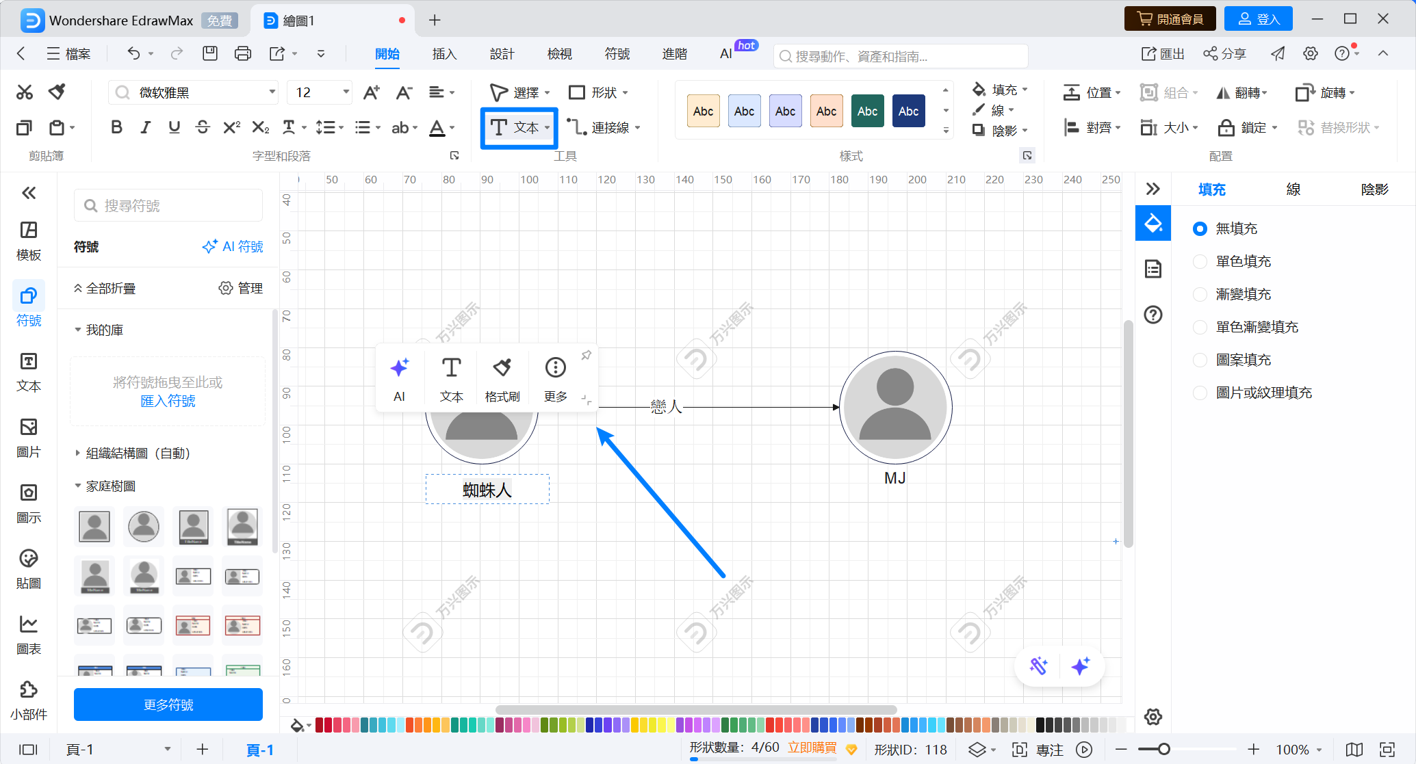Pick the dark navy Abc style swatch
The height and width of the screenshot is (764, 1416).
pos(909,111)
